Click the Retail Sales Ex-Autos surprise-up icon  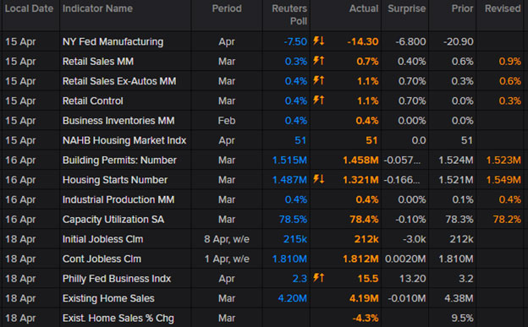coord(318,80)
